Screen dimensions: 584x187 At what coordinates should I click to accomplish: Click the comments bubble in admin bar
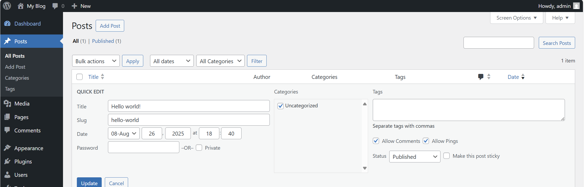point(55,6)
